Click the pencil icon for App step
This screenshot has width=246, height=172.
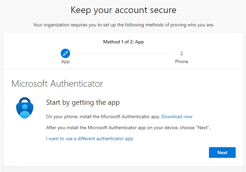(x=65, y=53)
